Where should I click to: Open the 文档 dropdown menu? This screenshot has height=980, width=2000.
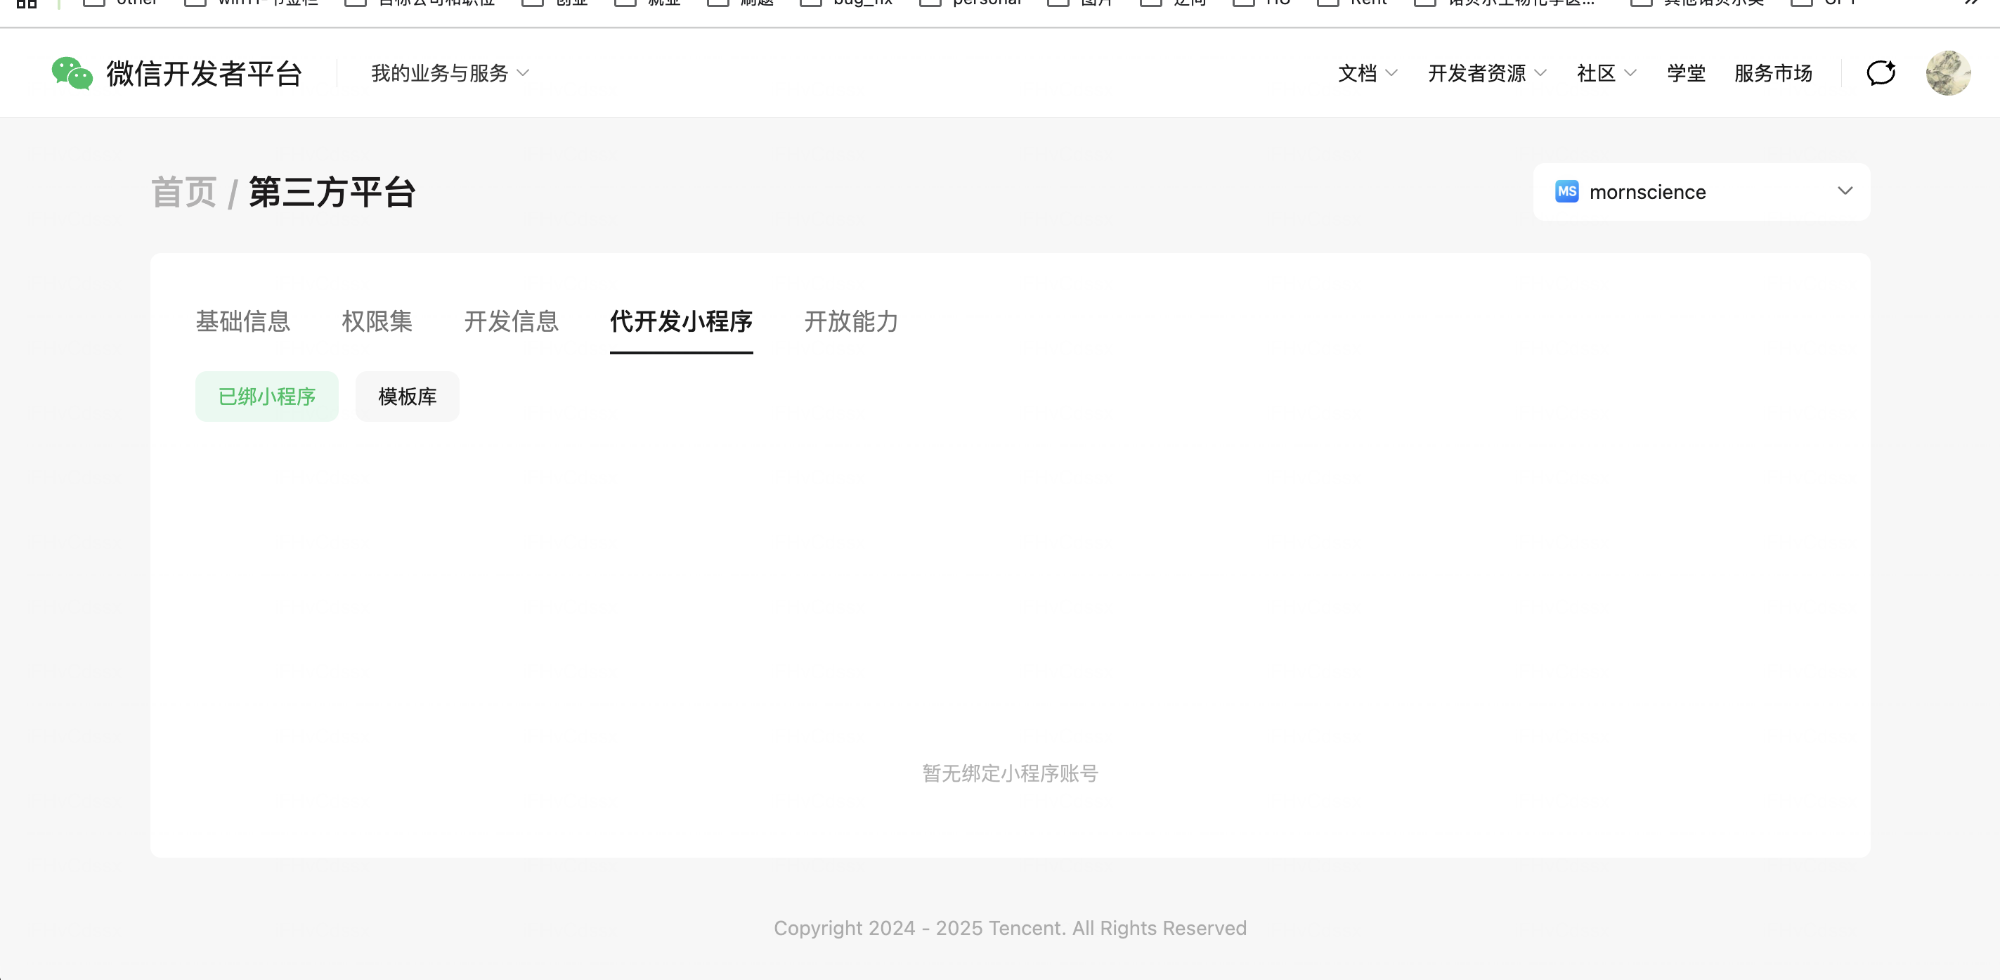1366,74
